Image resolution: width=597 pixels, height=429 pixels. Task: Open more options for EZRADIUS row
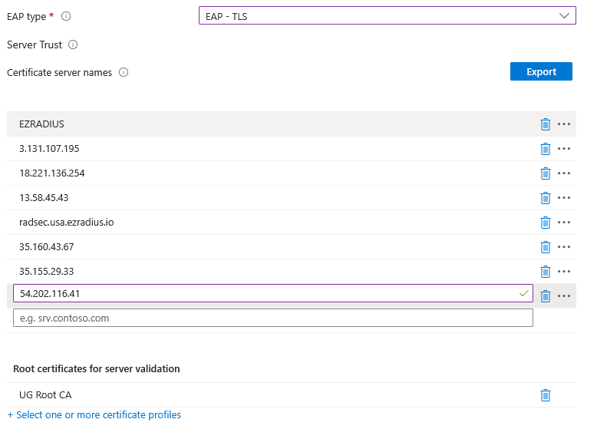pos(564,124)
